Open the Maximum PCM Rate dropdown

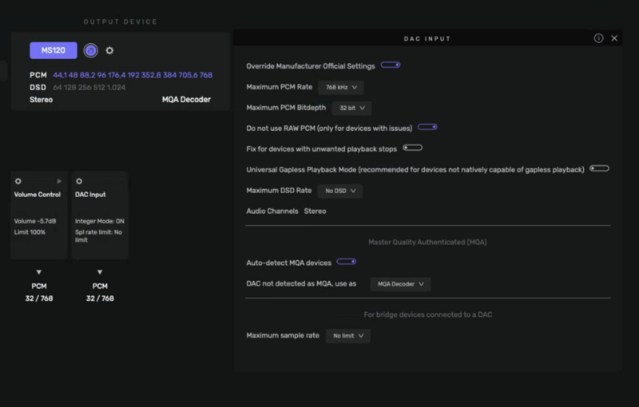pyautogui.click(x=341, y=87)
